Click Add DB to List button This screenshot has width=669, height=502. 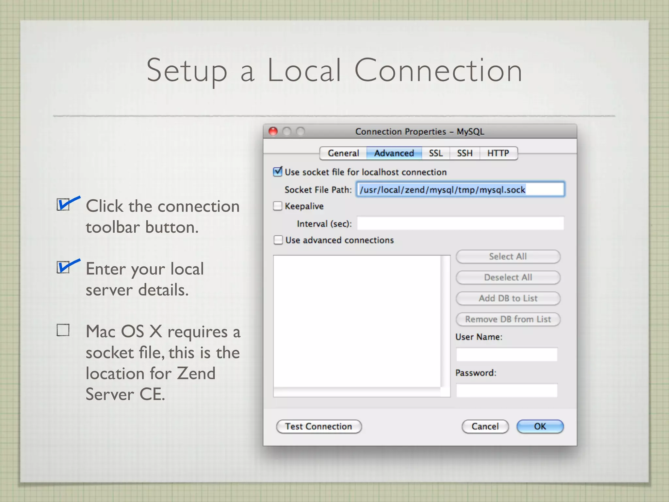[x=508, y=298]
